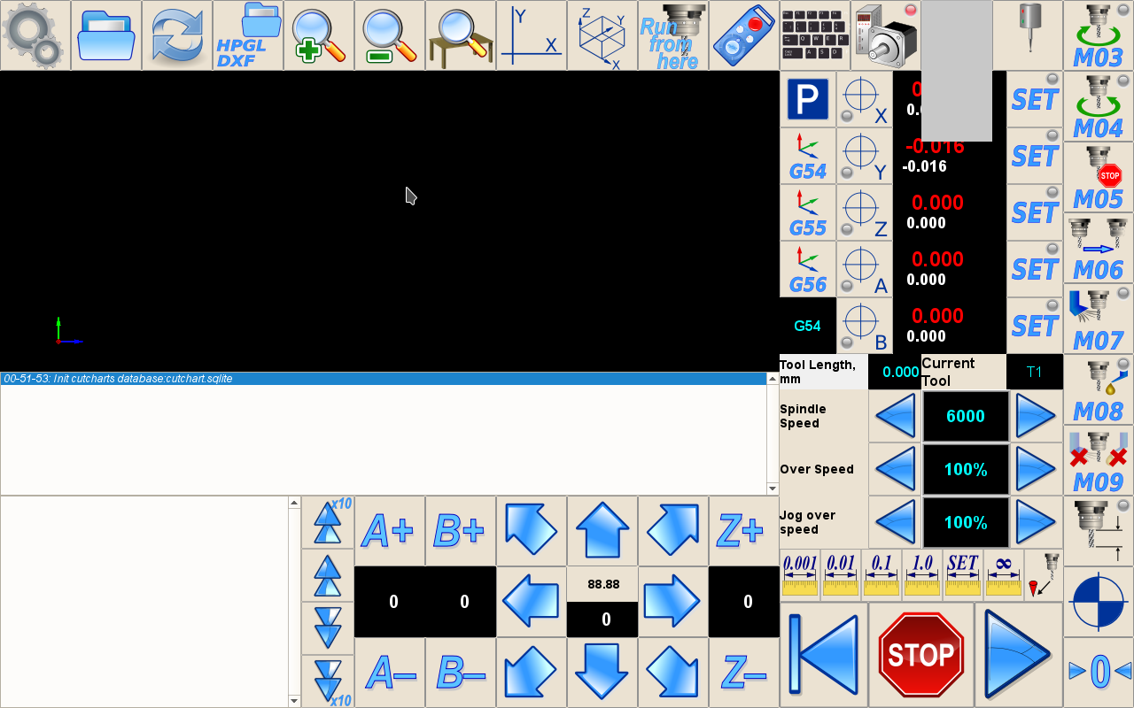Screen dimensions: 1134x708
Task: Toggle the M07 mist coolant button
Action: pyautogui.click(x=1098, y=319)
